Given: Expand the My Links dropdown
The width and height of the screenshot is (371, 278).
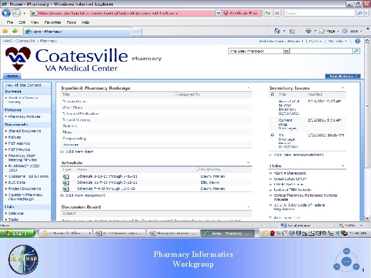Looking at the screenshot, I should pyautogui.click(x=338, y=41).
